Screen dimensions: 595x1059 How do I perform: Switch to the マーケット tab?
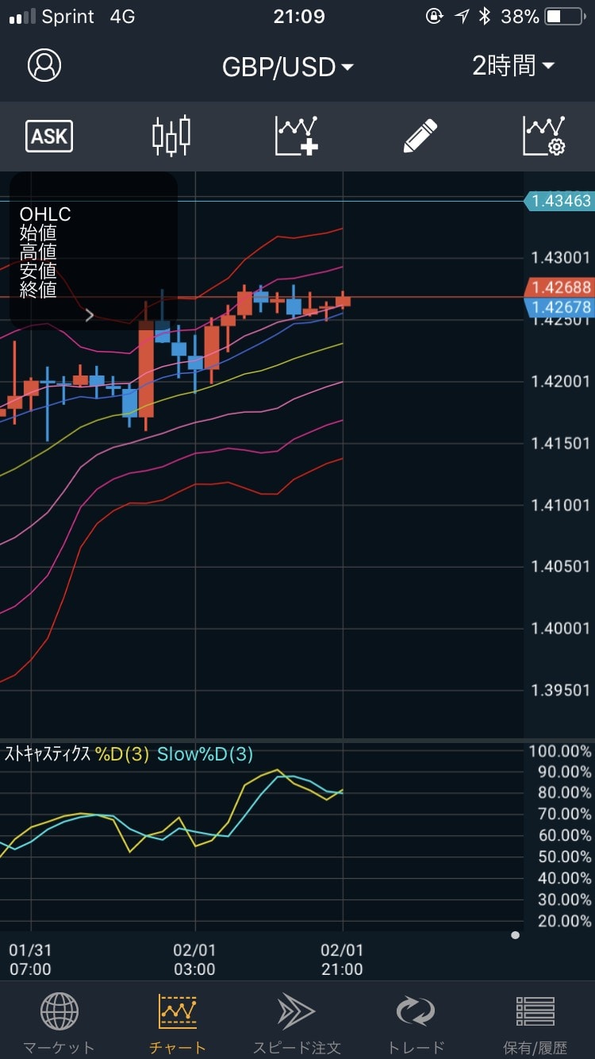(x=59, y=1023)
